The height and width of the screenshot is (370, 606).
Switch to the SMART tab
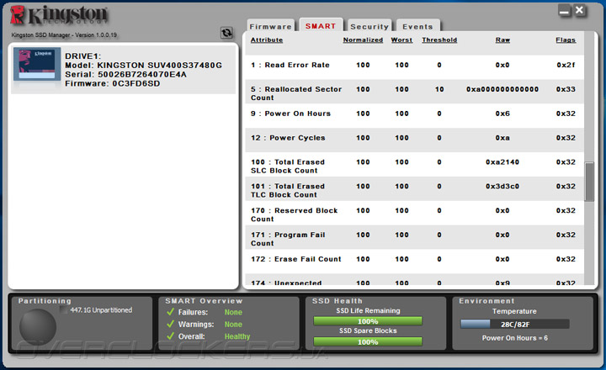coord(321,25)
